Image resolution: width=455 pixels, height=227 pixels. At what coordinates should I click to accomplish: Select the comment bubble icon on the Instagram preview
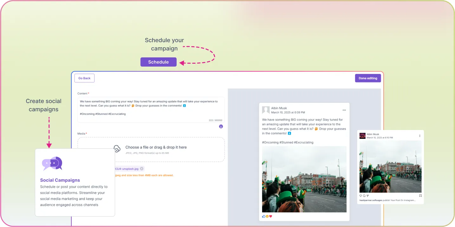point(364,196)
